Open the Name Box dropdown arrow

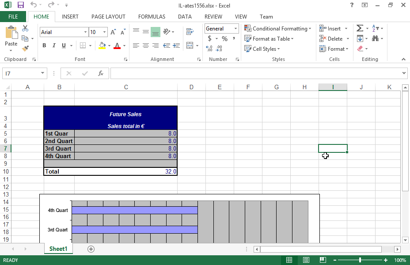pos(43,73)
